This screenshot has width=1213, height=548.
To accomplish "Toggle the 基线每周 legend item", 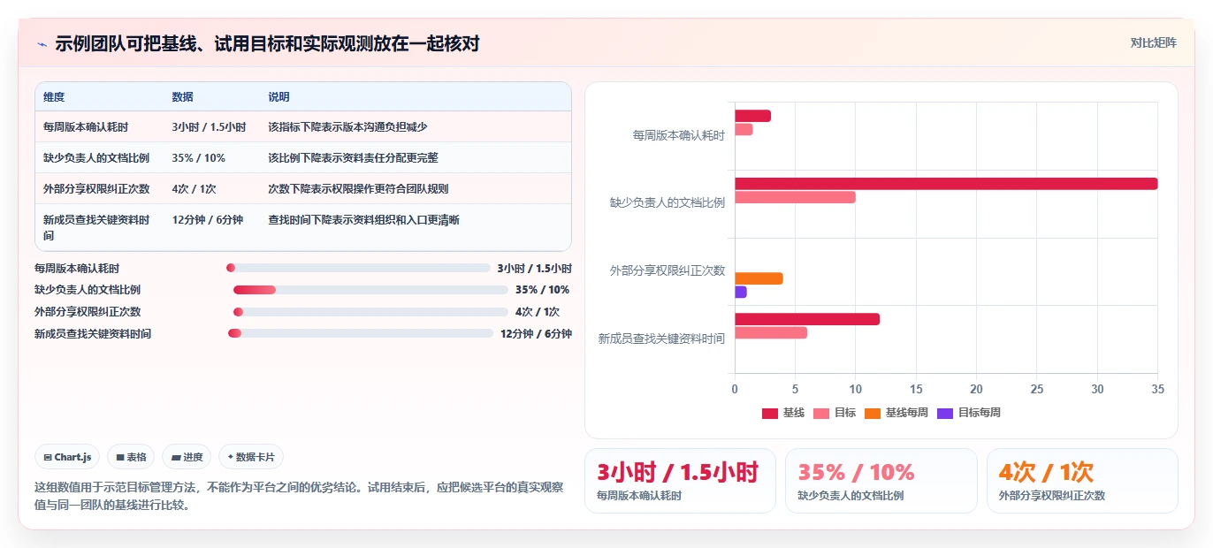I will click(x=896, y=413).
